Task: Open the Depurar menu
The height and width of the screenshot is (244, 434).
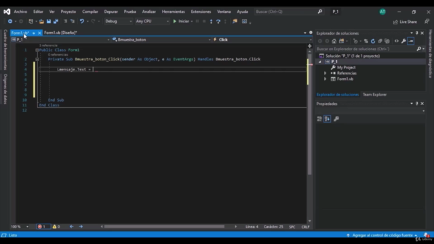Action: [111, 12]
